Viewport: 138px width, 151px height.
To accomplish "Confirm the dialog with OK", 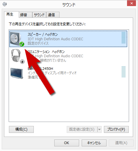I will pos(67,143).
